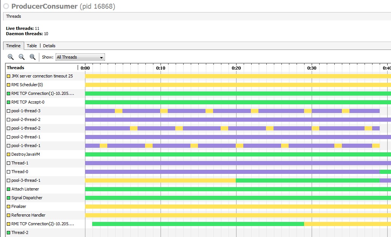The image size is (391, 237).
Task: Click the Zoom In magnifier icon
Action: point(11,57)
